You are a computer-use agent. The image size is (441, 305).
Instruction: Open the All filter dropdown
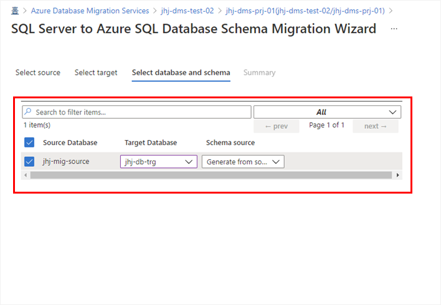pos(327,112)
